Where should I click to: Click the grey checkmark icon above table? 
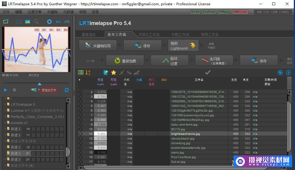point(208,72)
